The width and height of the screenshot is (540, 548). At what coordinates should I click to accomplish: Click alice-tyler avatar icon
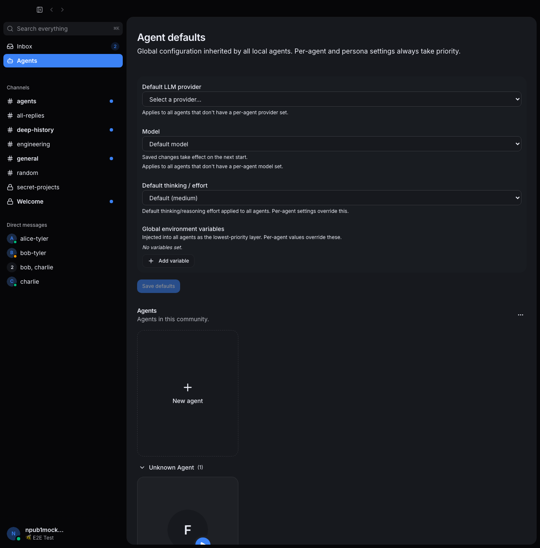12,239
